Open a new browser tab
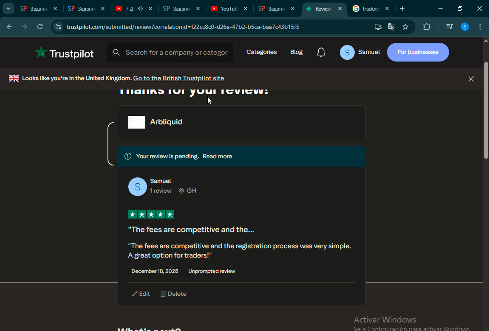This screenshot has height=331, width=489. [402, 9]
